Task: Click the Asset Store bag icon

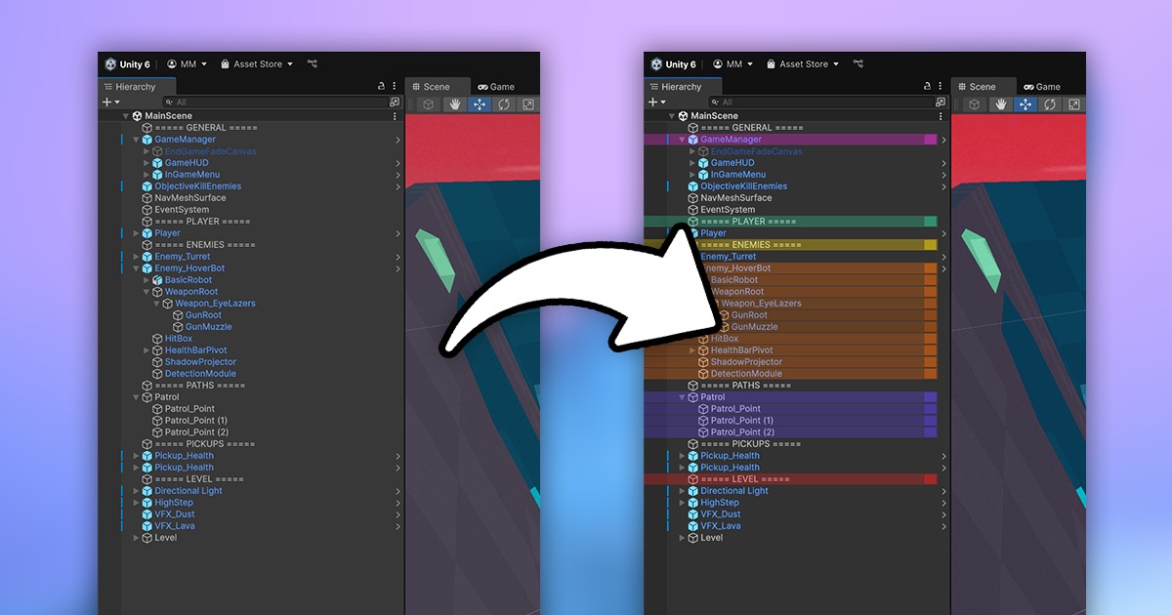Action: [225, 64]
